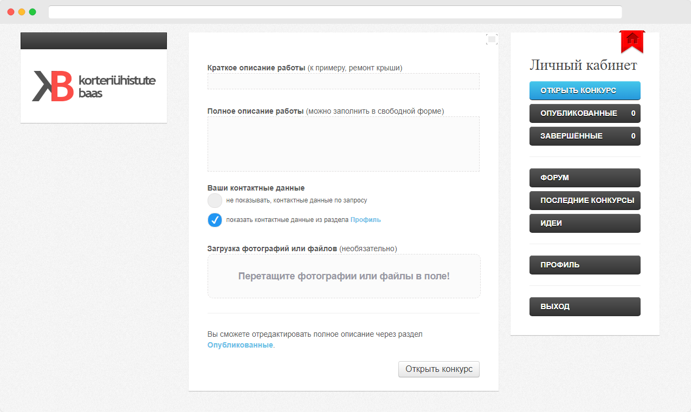This screenshot has height=412, width=691.
Task: Click the photo and file upload drop zone
Action: click(x=344, y=276)
